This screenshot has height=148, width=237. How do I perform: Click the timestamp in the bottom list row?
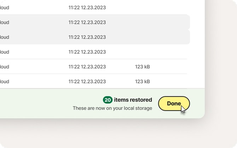point(87,82)
